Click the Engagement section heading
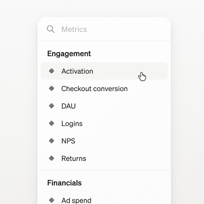 pos(69,54)
